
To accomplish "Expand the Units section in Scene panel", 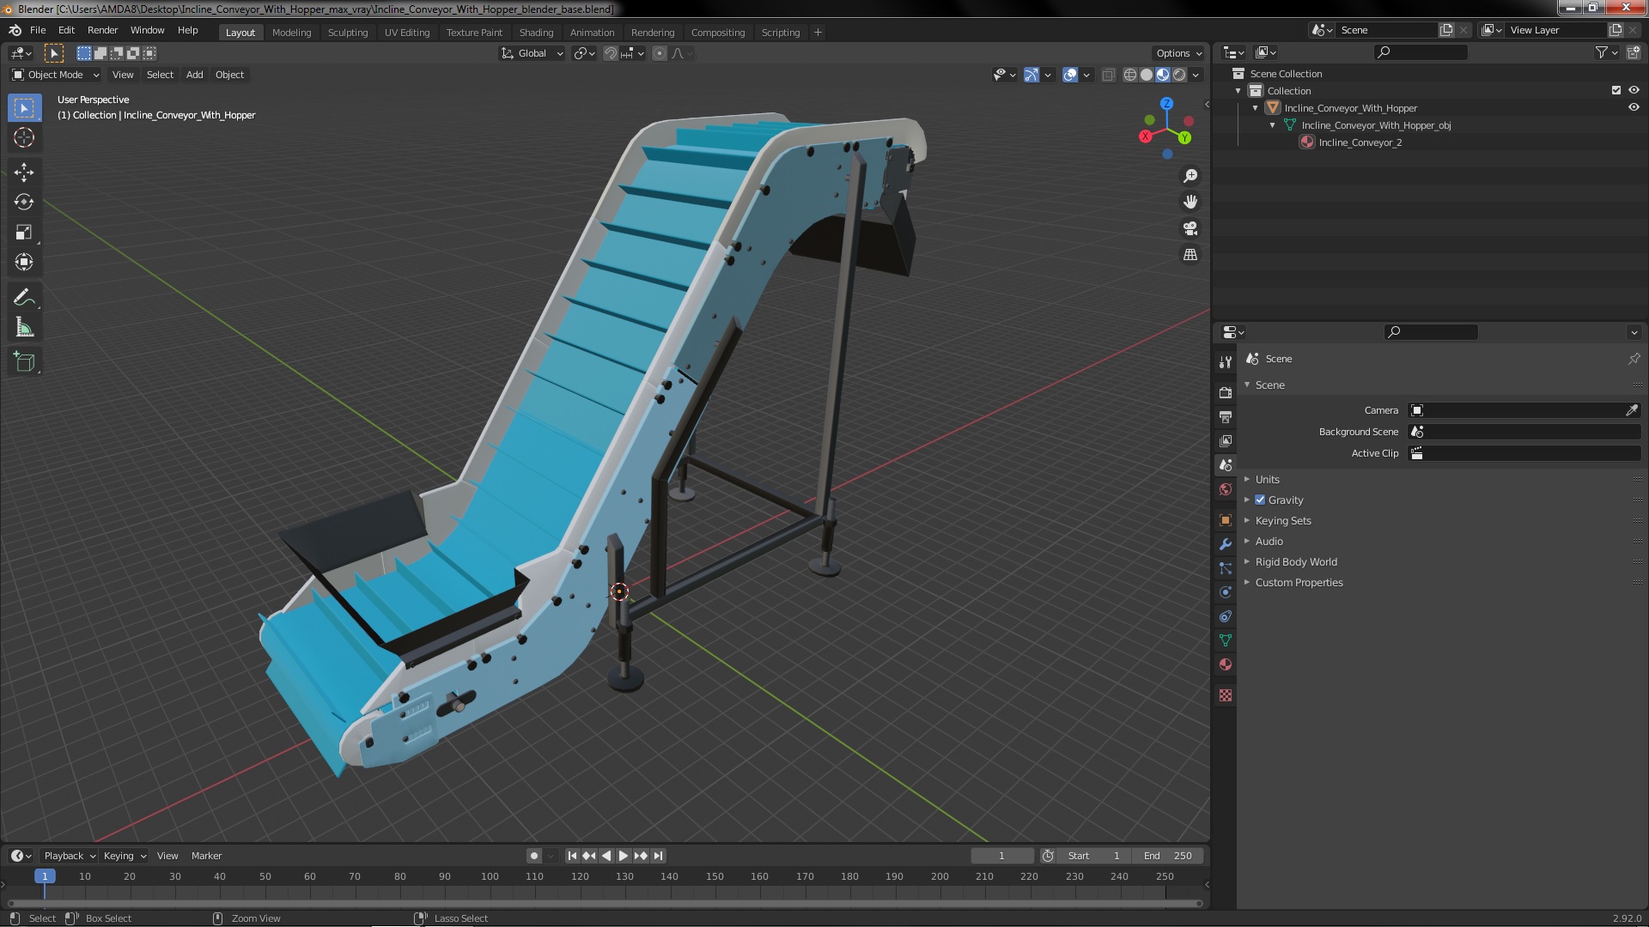I will pyautogui.click(x=1246, y=479).
